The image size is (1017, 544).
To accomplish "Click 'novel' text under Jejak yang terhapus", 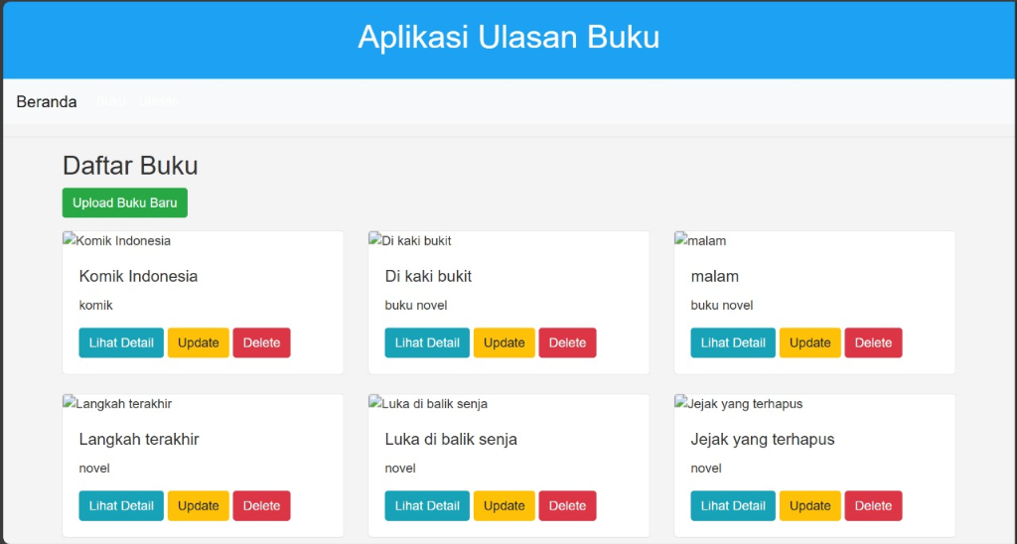I will pos(706,469).
